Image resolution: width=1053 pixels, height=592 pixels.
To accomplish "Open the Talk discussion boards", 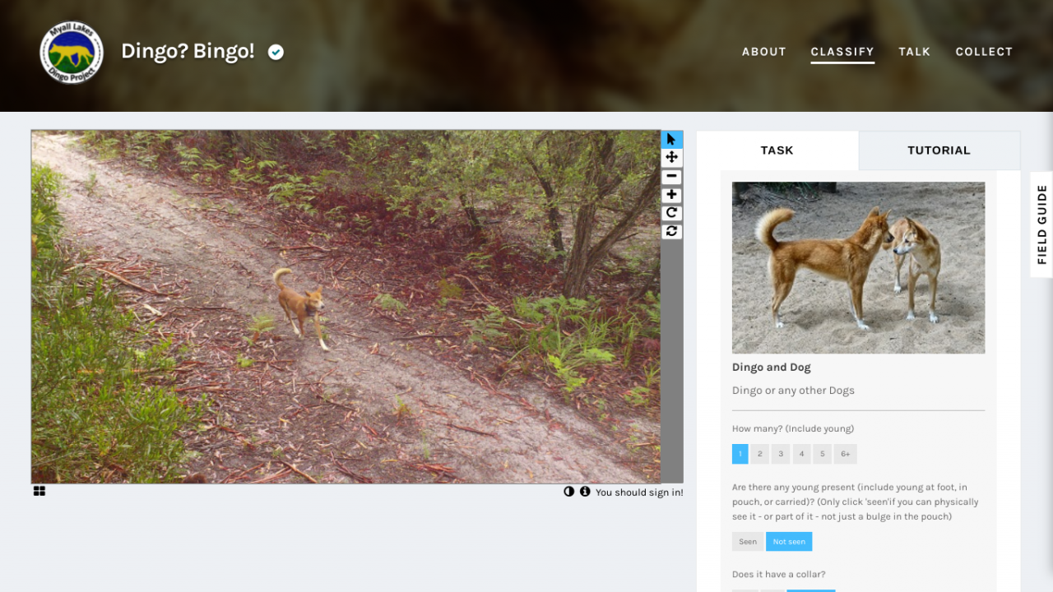I will coord(915,51).
